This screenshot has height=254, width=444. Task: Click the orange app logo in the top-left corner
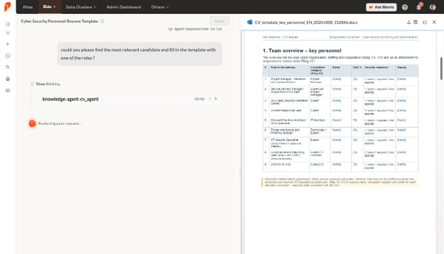tap(8, 7)
